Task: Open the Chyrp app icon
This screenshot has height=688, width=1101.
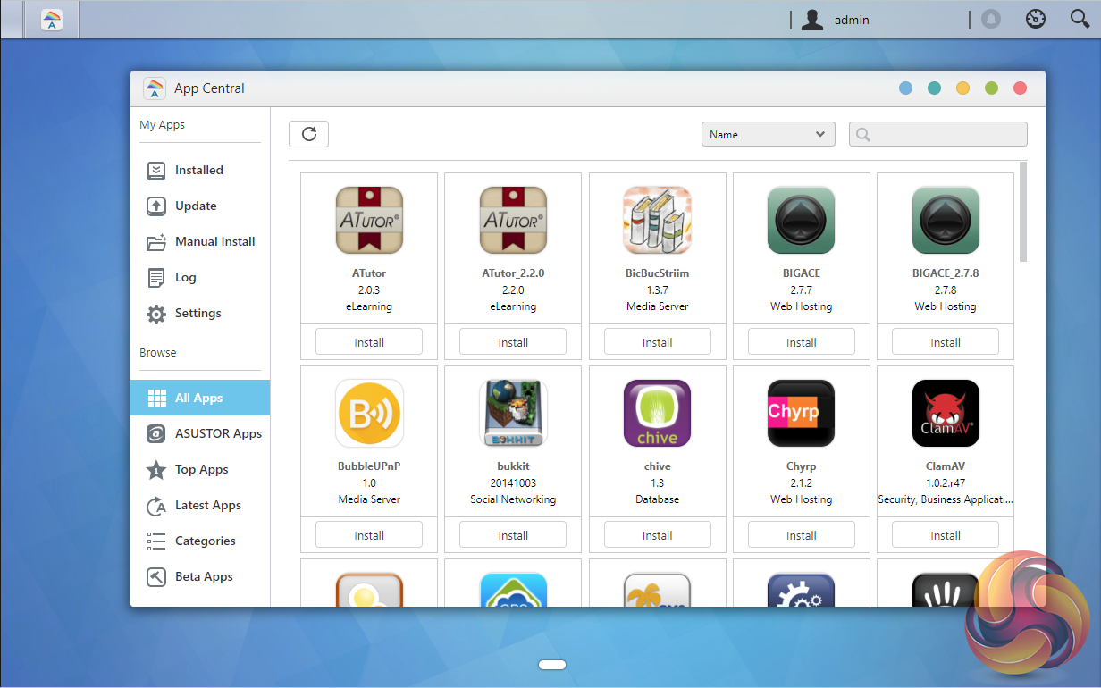Action: [x=801, y=413]
